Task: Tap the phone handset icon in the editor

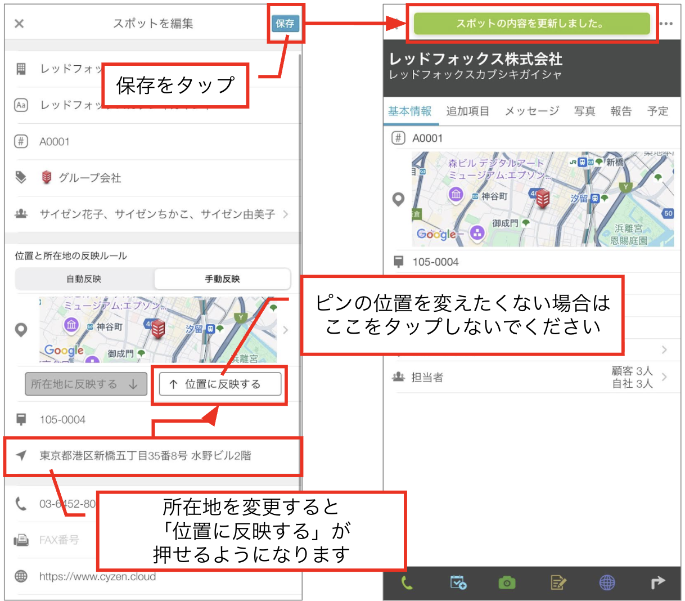Action: (x=21, y=504)
